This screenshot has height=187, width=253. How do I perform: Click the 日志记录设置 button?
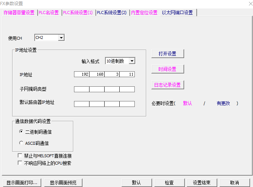pyautogui.click(x=167, y=85)
